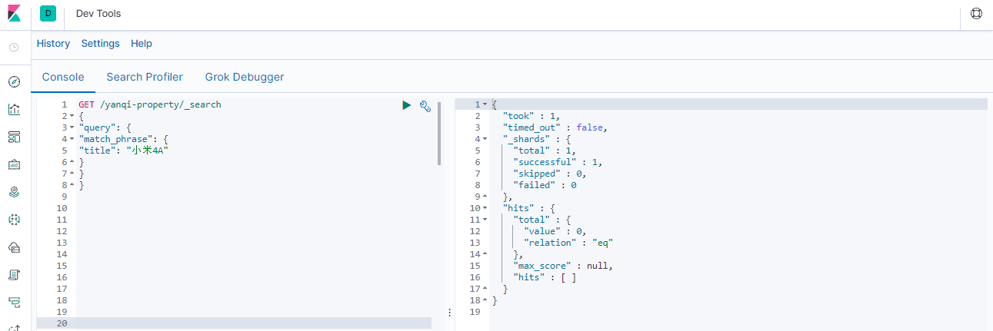The height and width of the screenshot is (331, 993).
Task: Open Maps icon in sidebar
Action: (14, 192)
